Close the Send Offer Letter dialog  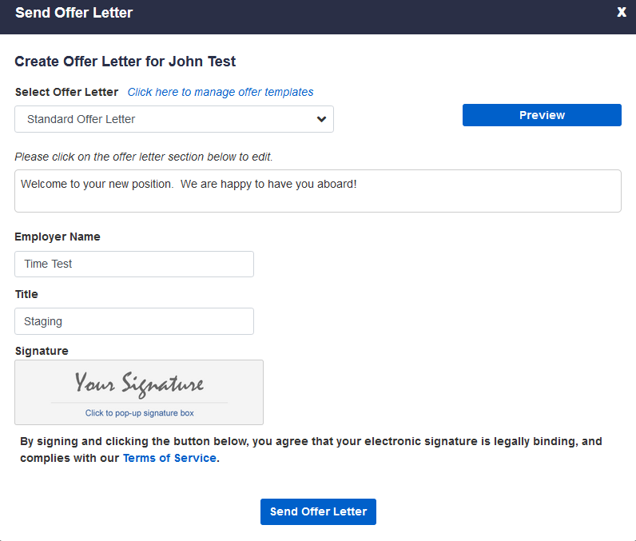(x=621, y=12)
